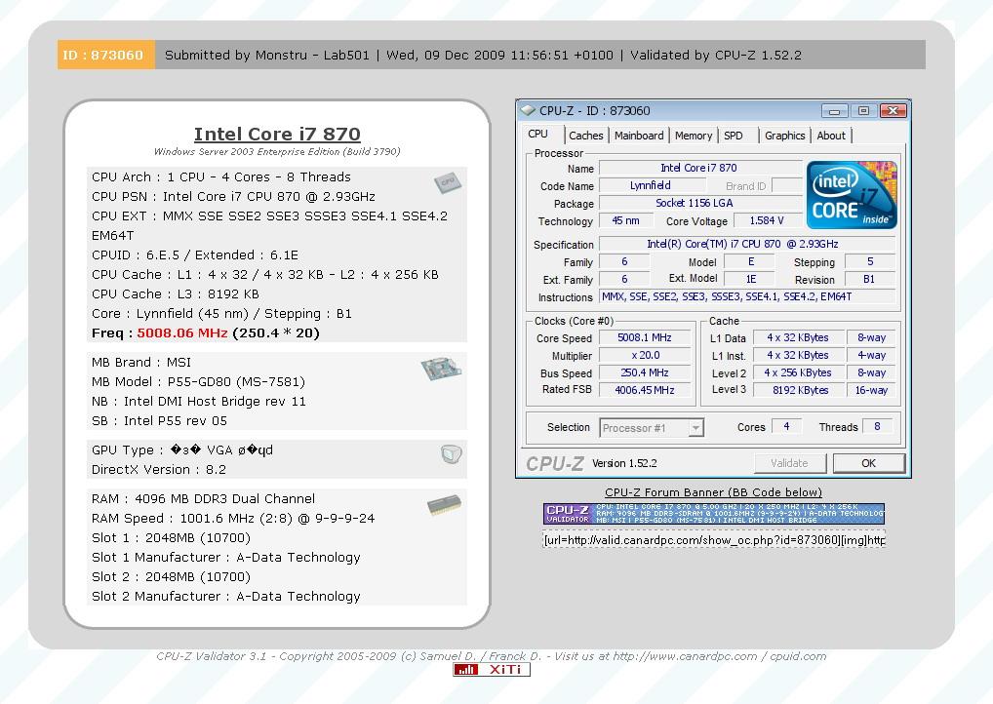
Task: Click the Technology value 45 nm
Action: [625, 220]
